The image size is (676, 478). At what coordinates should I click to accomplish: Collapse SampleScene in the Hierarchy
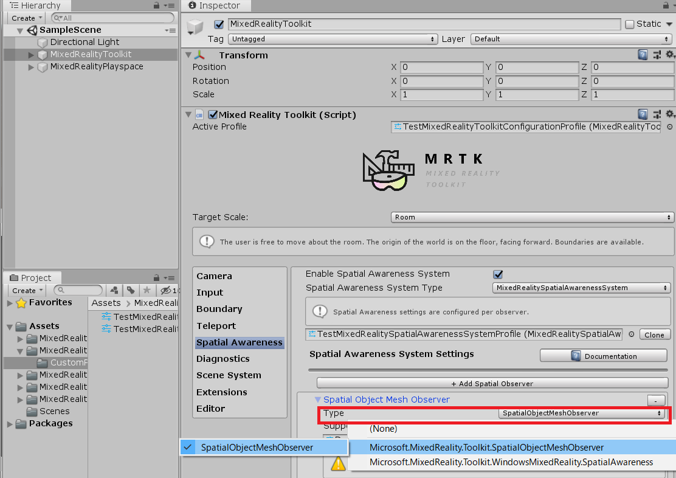[x=20, y=30]
